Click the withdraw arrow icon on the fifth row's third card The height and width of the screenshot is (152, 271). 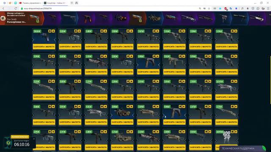click(105, 132)
